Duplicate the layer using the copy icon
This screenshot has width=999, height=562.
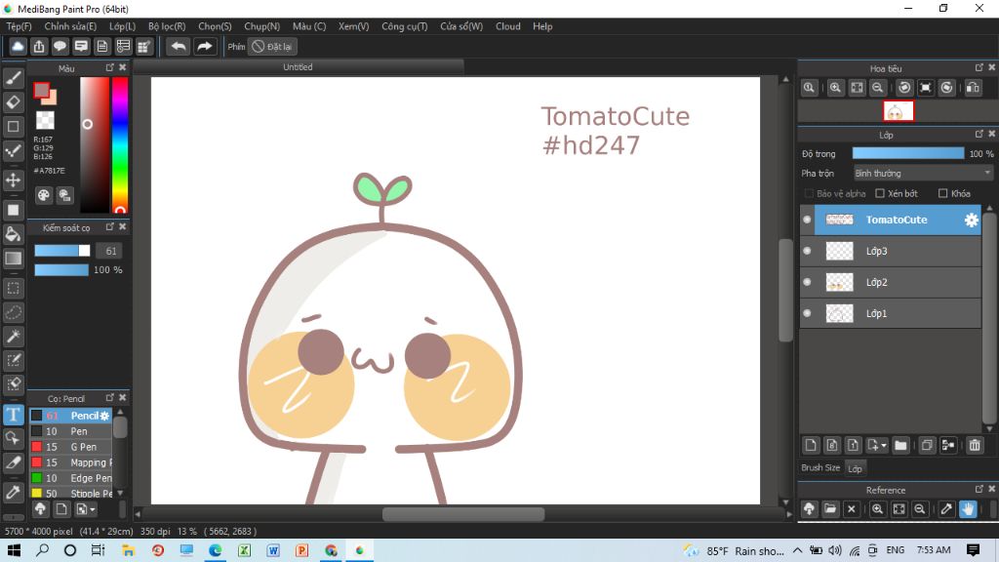tap(927, 445)
